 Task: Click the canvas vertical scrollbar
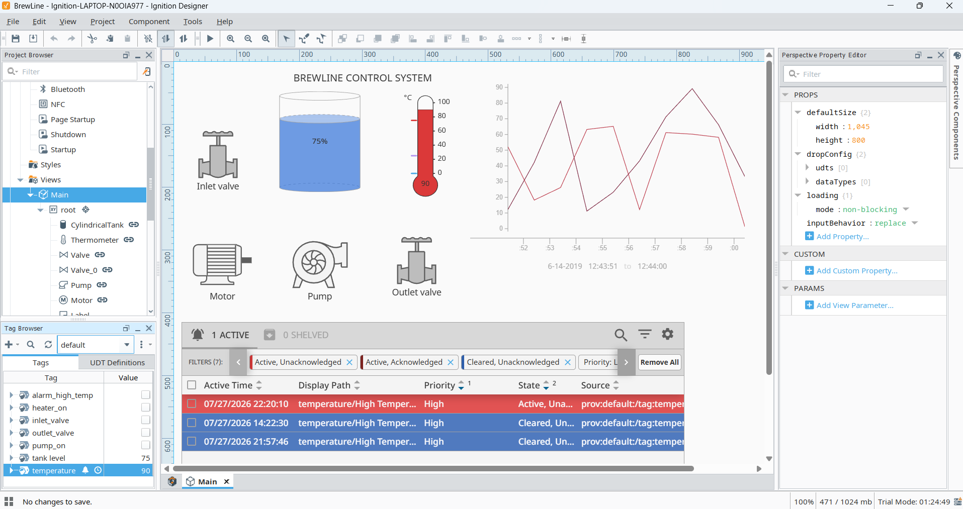[x=768, y=218]
